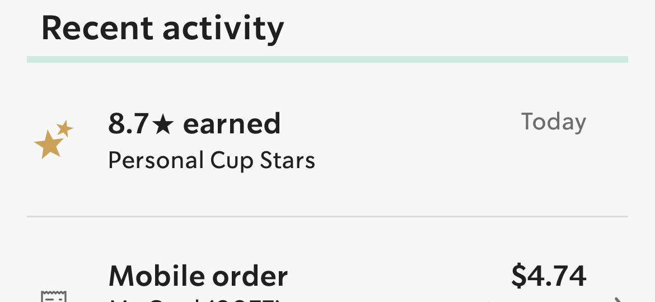The image size is (655, 302).
Task: Click the $4.74 order amount
Action: point(549,276)
